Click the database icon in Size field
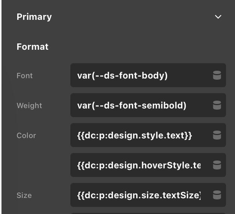The height and width of the screenshot is (214, 235). tap(217, 195)
